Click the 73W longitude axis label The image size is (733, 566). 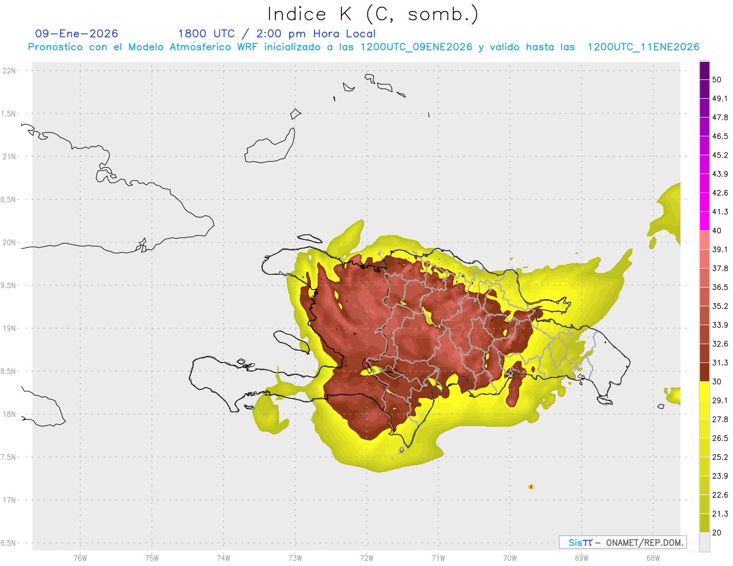pyautogui.click(x=295, y=557)
